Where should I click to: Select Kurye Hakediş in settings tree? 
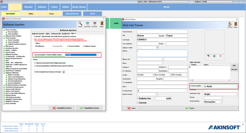pyautogui.click(x=10, y=104)
